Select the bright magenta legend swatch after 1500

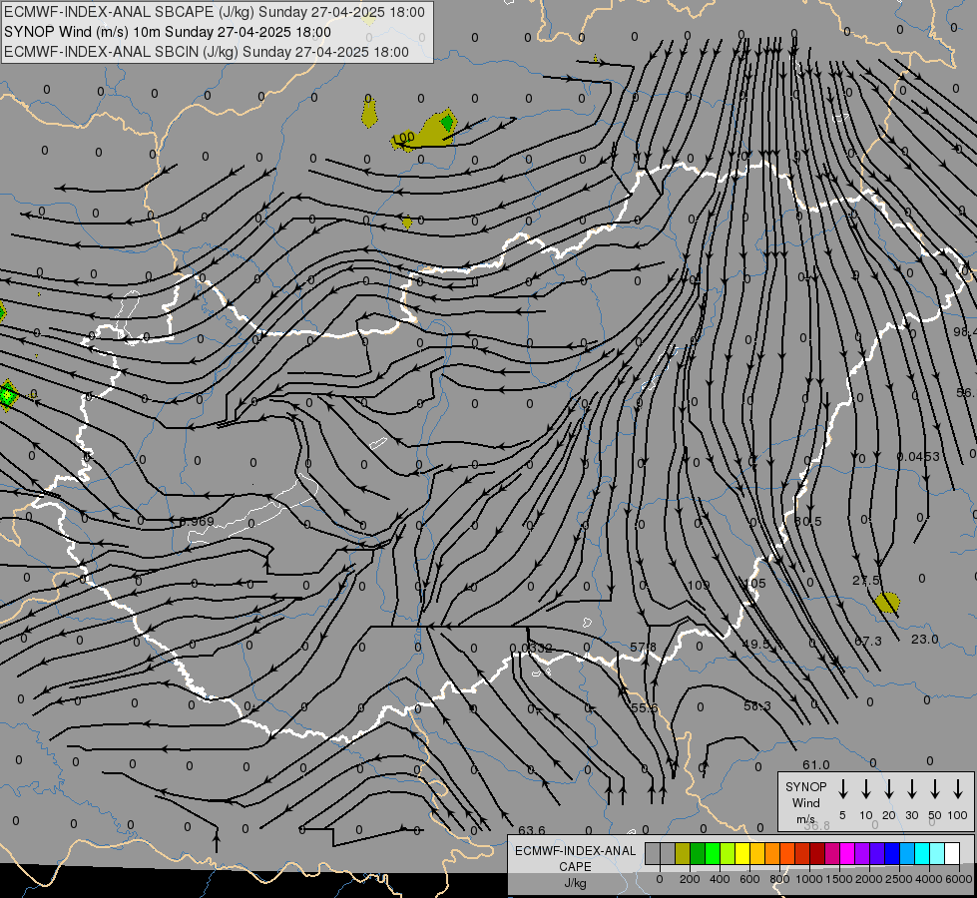pyautogui.click(x=847, y=853)
